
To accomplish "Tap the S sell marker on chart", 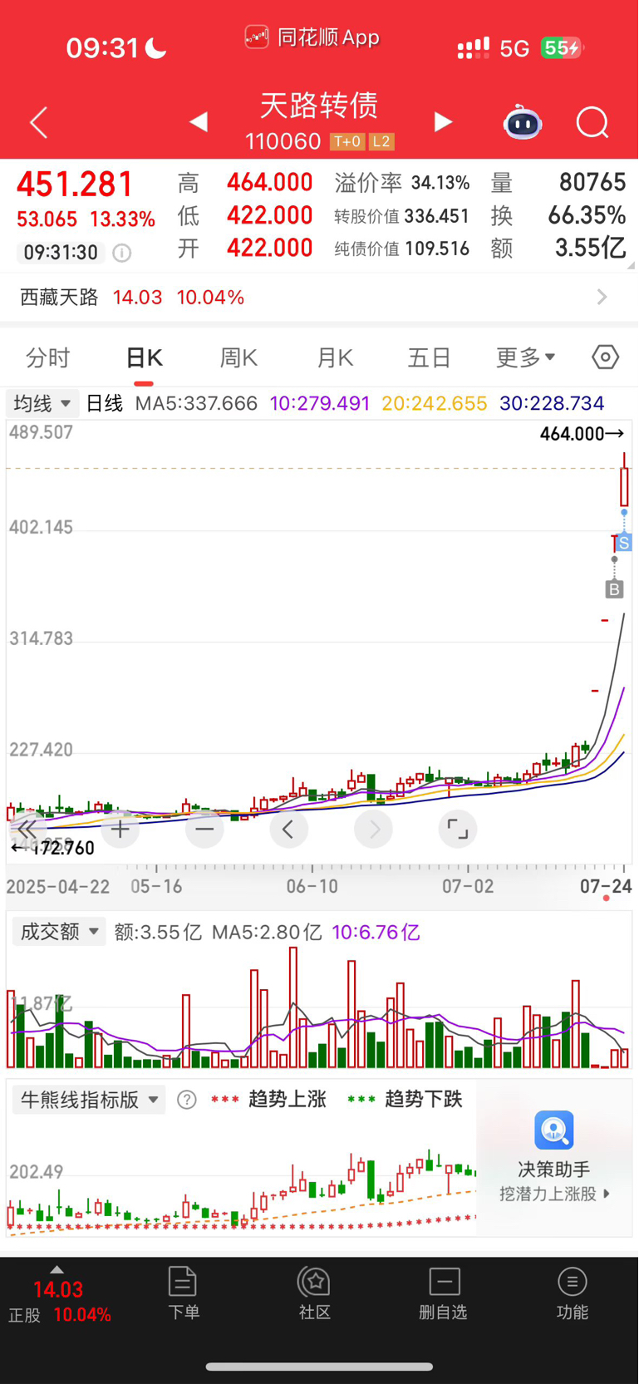I will pos(624,543).
